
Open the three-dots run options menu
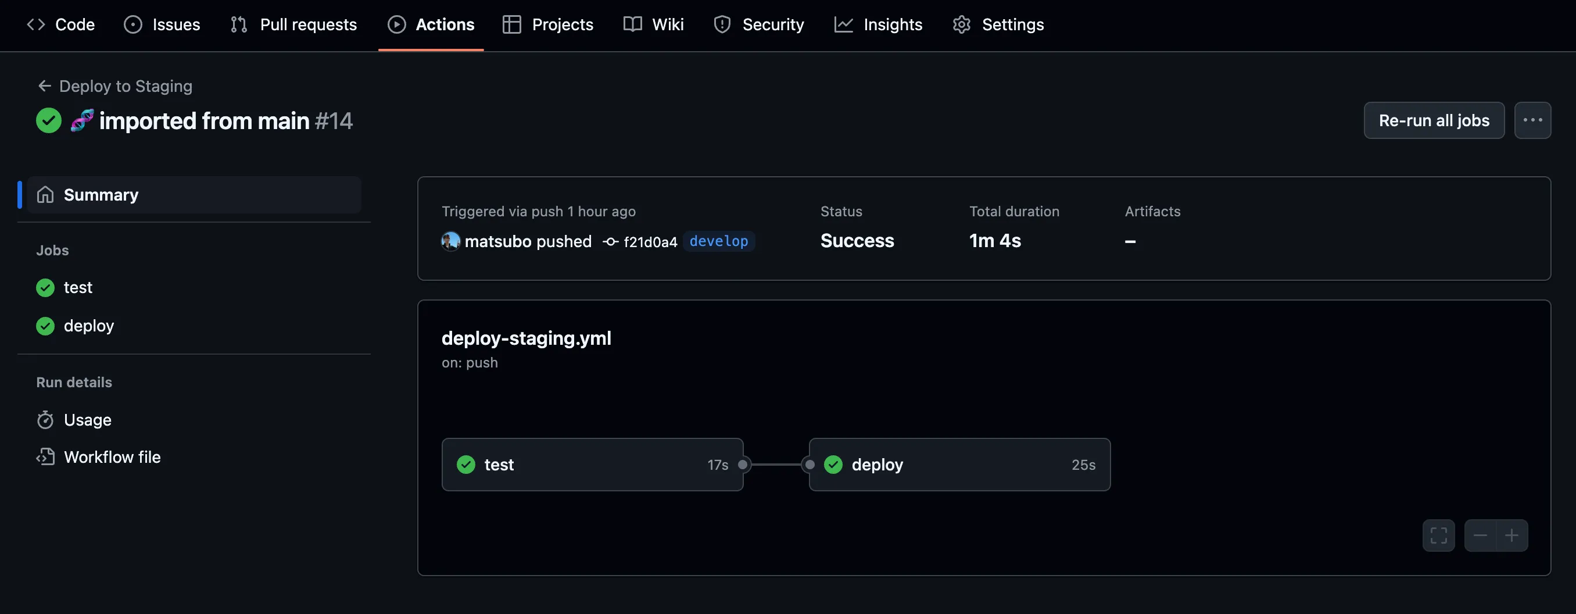pos(1532,120)
